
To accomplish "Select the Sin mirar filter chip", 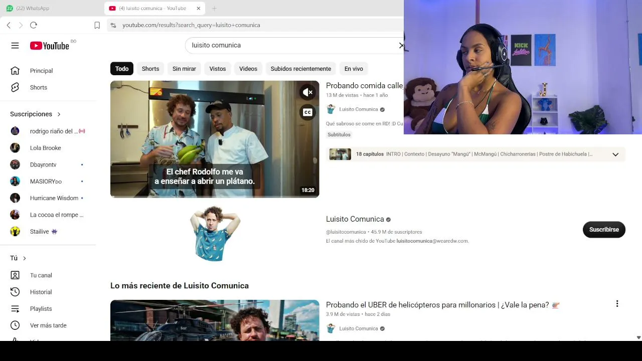I will [184, 69].
